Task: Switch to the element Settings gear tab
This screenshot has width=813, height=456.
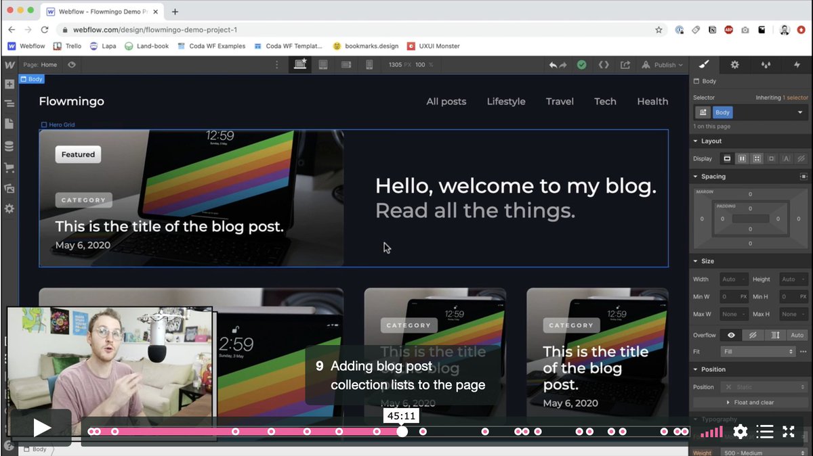Action: pos(735,65)
